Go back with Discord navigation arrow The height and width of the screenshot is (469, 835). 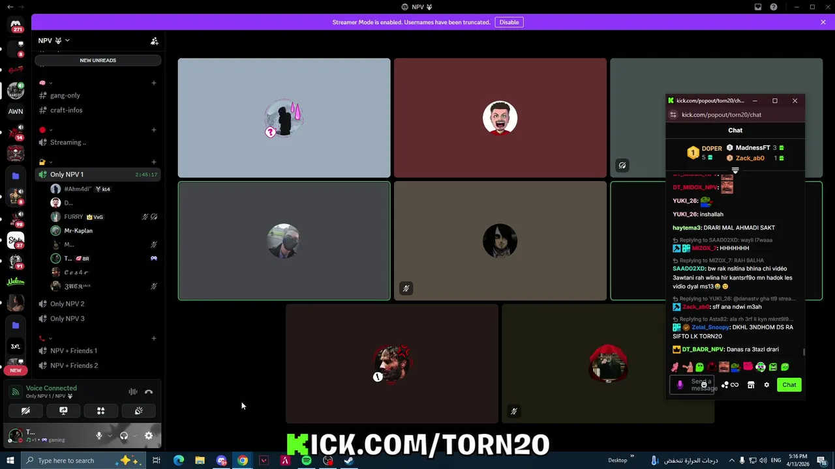point(10,7)
